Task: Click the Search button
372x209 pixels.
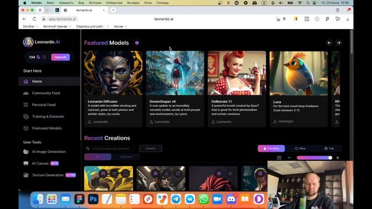Action: [151, 149]
